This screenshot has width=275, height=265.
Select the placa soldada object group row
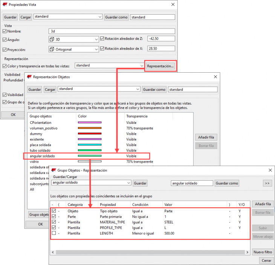pos(40,145)
